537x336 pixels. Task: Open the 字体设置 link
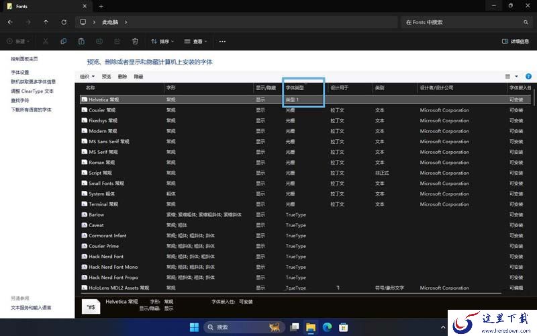pyautogui.click(x=20, y=73)
